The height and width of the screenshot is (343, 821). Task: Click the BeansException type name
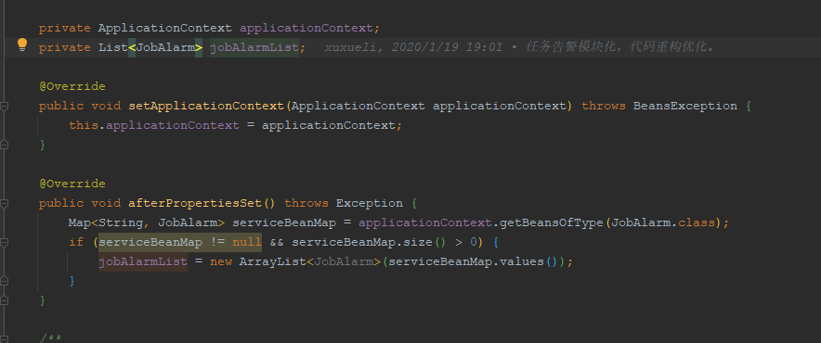684,106
